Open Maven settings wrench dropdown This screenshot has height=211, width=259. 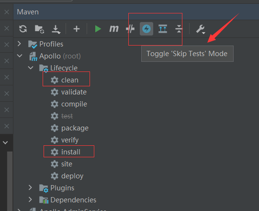201,29
